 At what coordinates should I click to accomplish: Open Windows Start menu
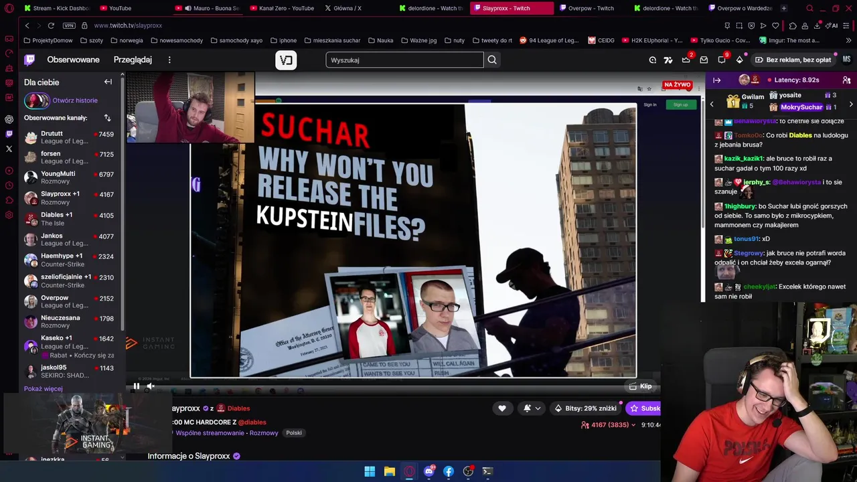(x=370, y=471)
